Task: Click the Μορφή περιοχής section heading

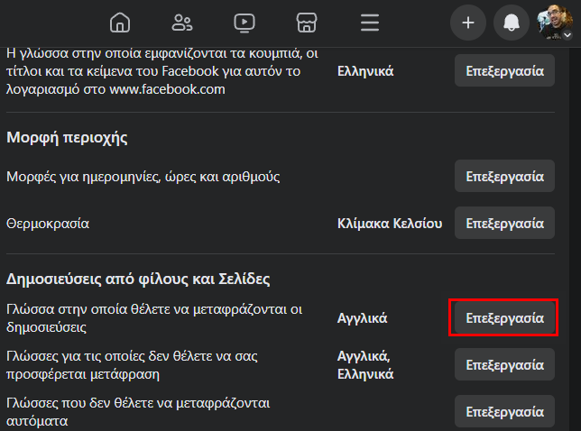Action: [67, 138]
